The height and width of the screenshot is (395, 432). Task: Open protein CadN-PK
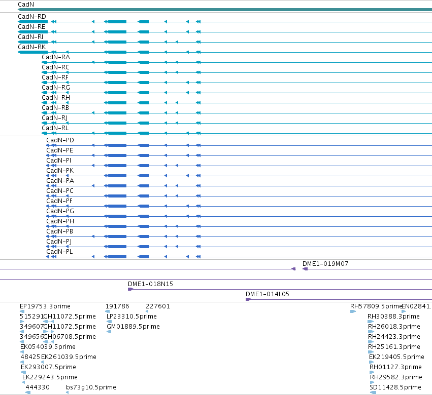point(60,171)
